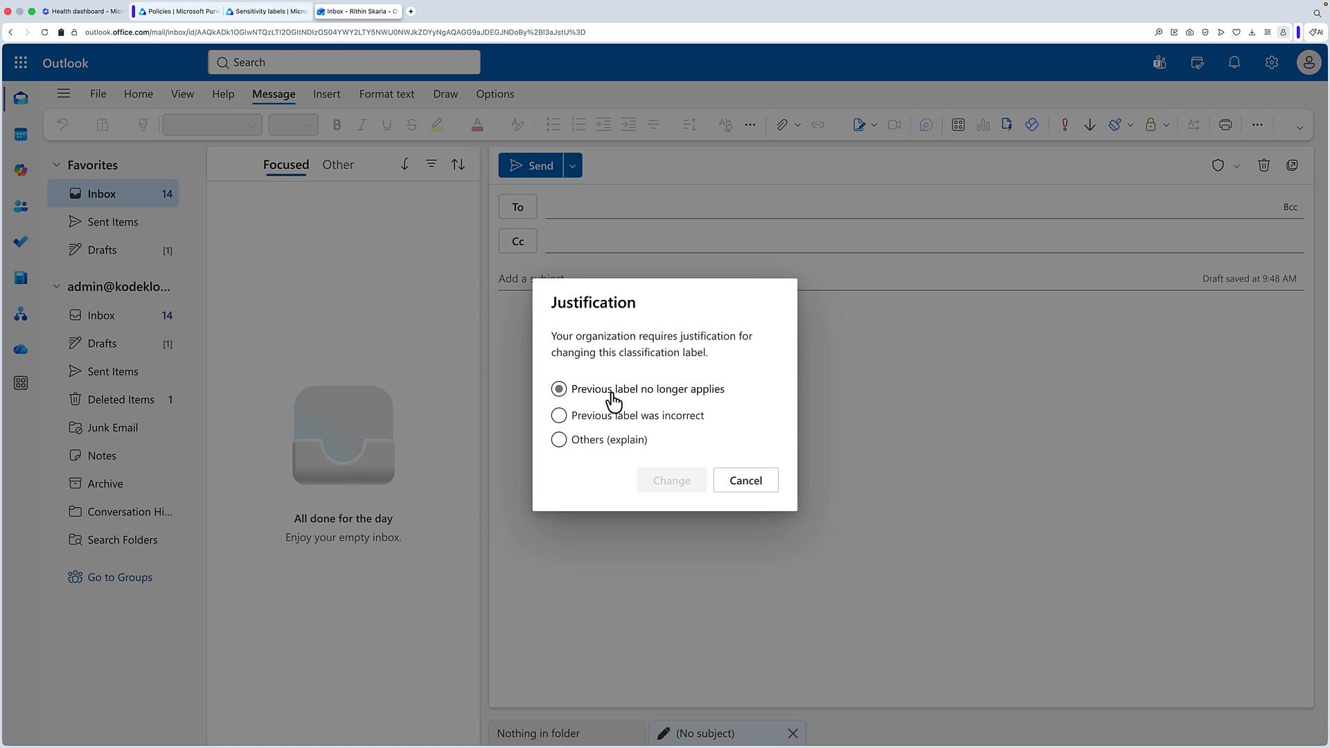
Task: Open the Insert ribbon tab
Action: (326, 94)
